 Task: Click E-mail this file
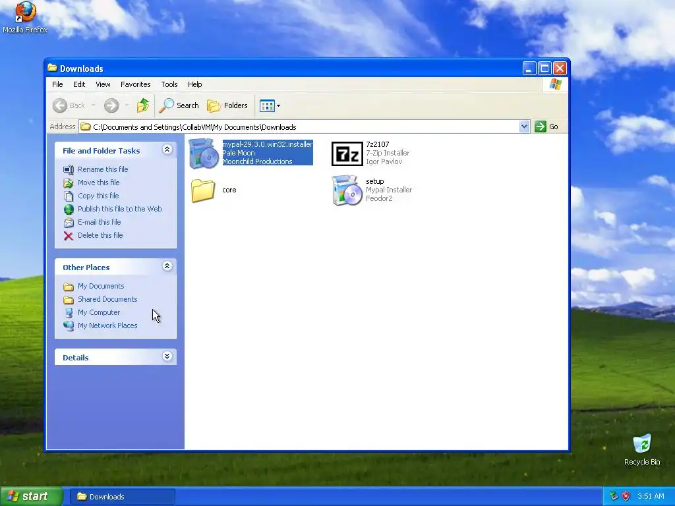click(99, 223)
